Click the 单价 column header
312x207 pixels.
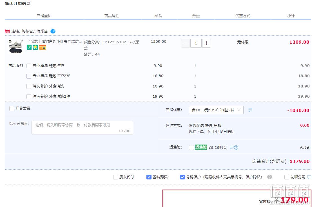pos(159,16)
